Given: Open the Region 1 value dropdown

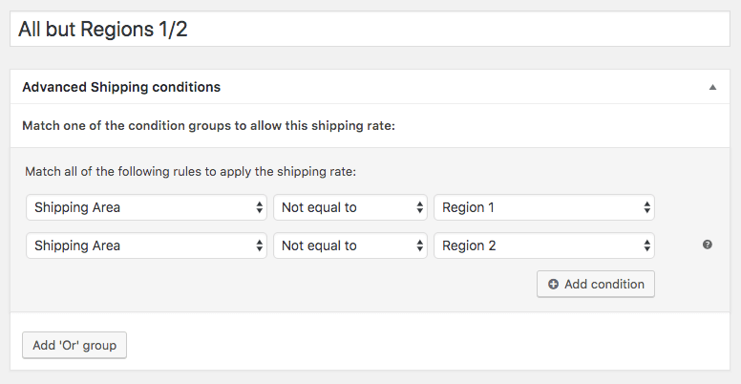Looking at the screenshot, I should pyautogui.click(x=544, y=207).
